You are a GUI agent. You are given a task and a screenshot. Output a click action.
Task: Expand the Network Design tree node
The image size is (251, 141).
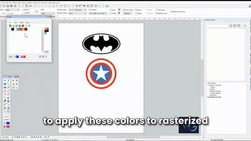[210, 91]
